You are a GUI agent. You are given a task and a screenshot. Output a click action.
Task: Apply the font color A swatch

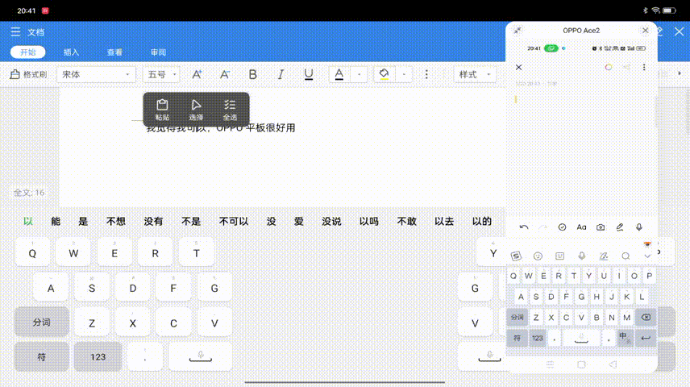point(339,74)
